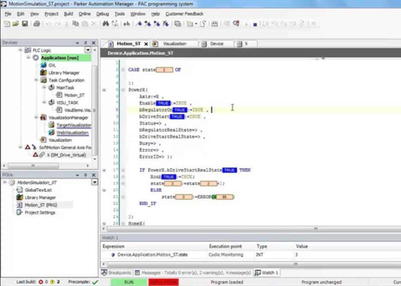Click the Stop (blue square) toolbar icon
This screenshot has width=401, height=286.
255,24
